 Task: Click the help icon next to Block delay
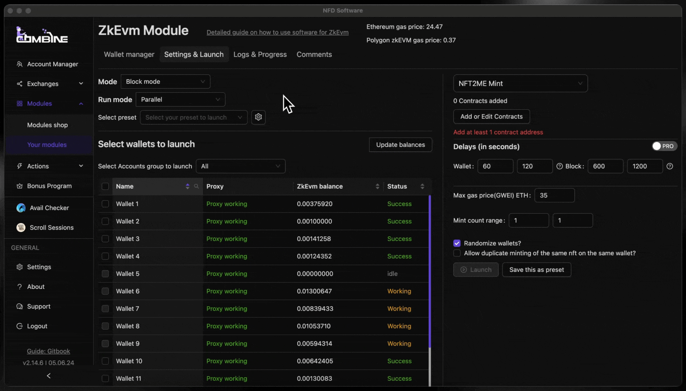[670, 166]
